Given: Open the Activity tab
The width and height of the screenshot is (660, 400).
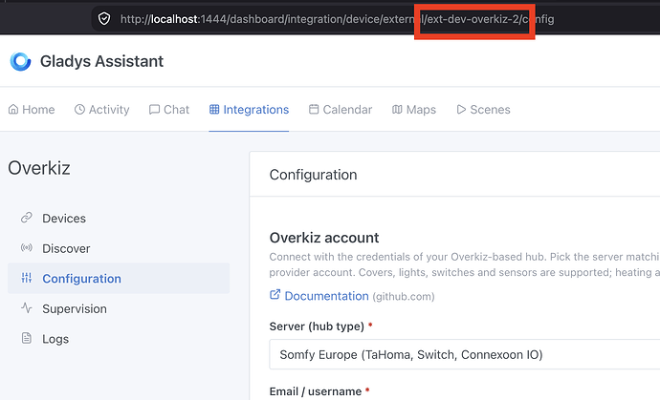Looking at the screenshot, I should tap(101, 110).
